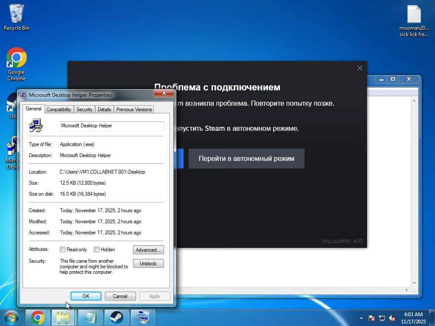Image resolution: width=435 pixels, height=326 pixels.
Task: Click the Size on disk value 16.0 KB
Action: pos(83,194)
